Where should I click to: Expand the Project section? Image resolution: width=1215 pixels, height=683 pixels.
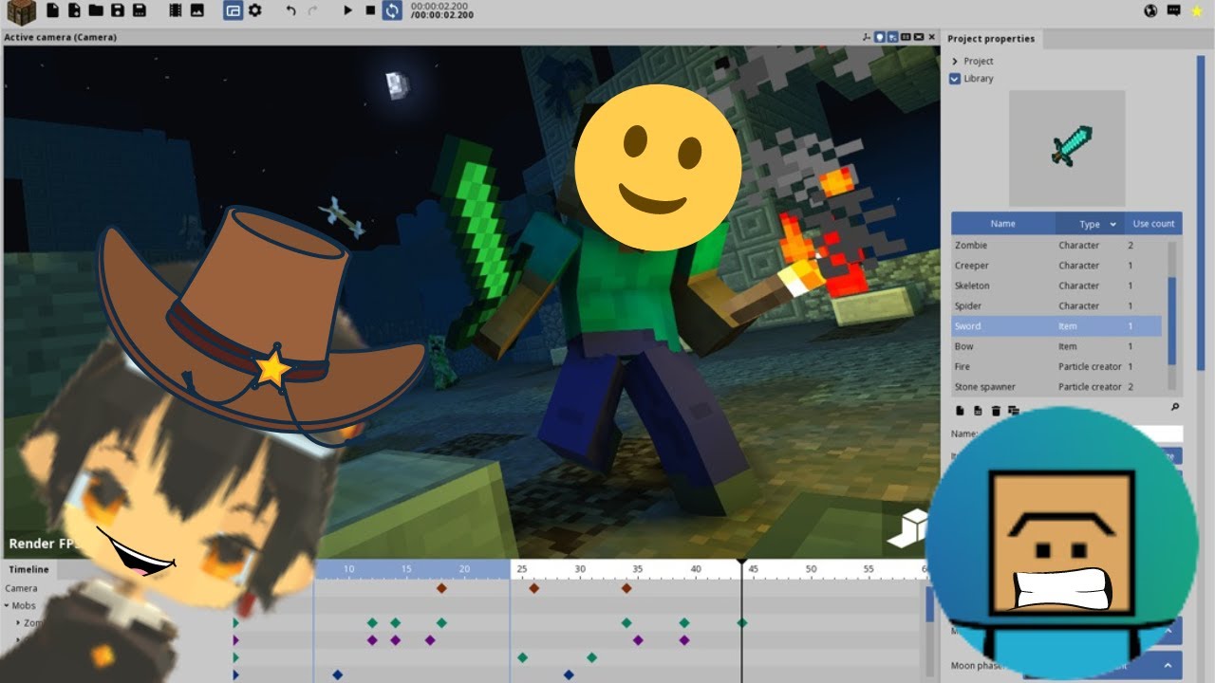coord(956,61)
